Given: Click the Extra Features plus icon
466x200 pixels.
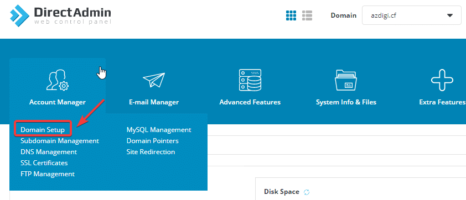Looking at the screenshot, I should (x=442, y=80).
